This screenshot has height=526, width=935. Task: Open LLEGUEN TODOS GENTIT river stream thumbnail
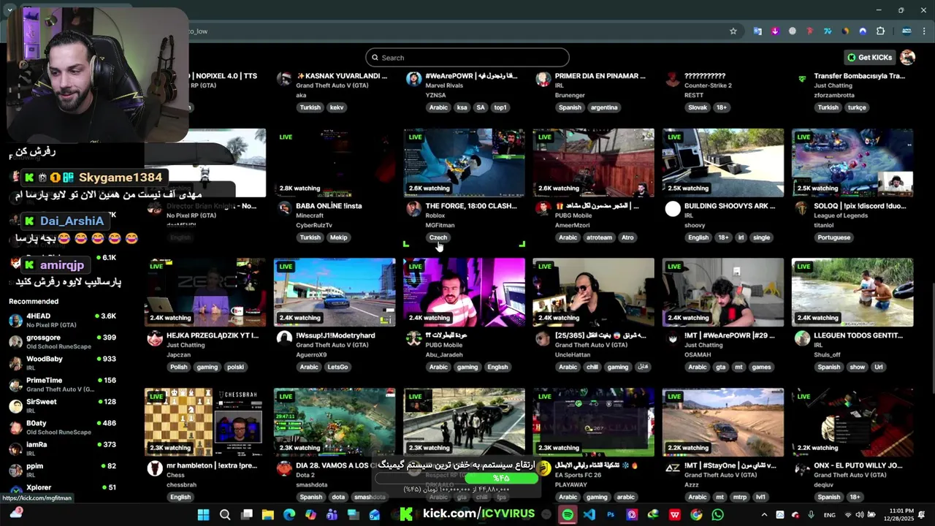pyautogui.click(x=852, y=292)
